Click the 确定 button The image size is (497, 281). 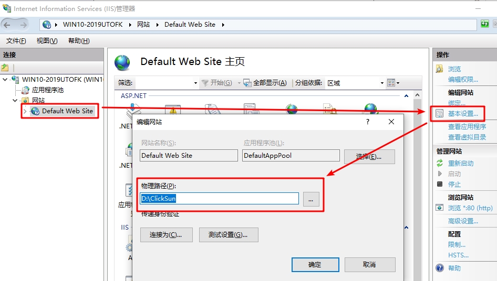click(x=315, y=265)
